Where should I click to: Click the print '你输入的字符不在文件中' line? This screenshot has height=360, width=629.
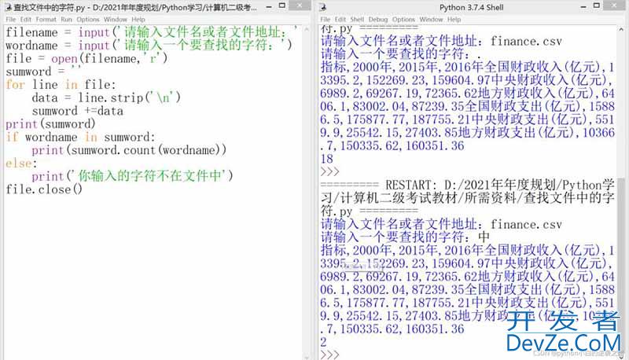(132, 176)
